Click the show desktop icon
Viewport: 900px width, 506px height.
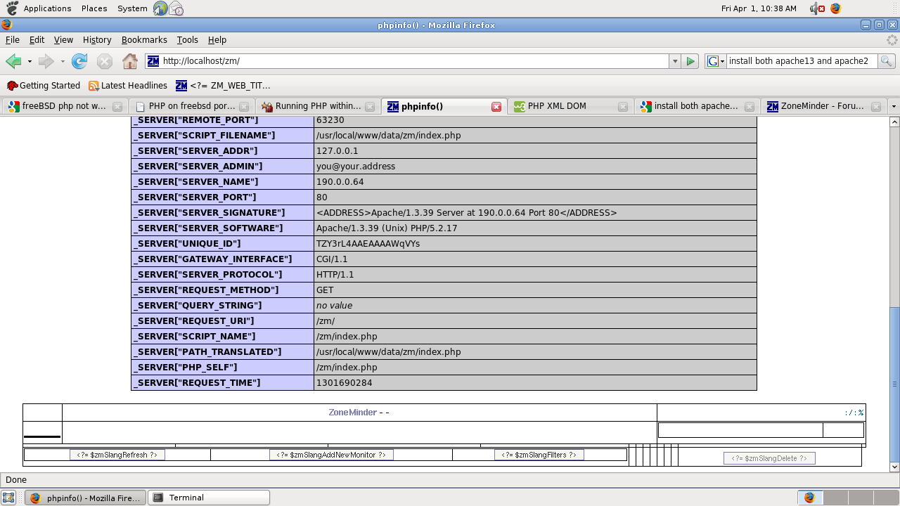pos(9,498)
